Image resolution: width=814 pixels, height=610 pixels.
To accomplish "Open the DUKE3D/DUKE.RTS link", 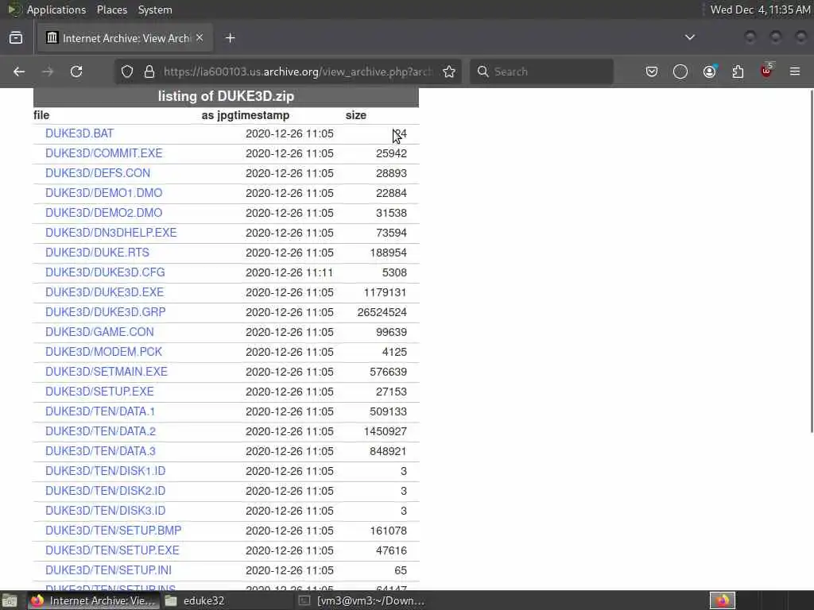I will click(x=97, y=253).
